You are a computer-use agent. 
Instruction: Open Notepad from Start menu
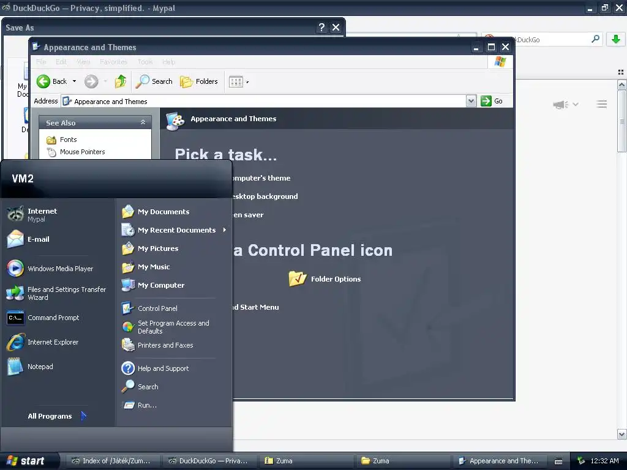(x=30, y=367)
